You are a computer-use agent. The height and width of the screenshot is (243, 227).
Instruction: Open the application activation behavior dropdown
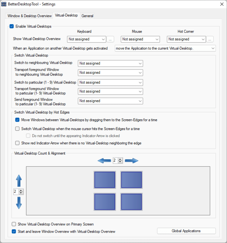165,48
